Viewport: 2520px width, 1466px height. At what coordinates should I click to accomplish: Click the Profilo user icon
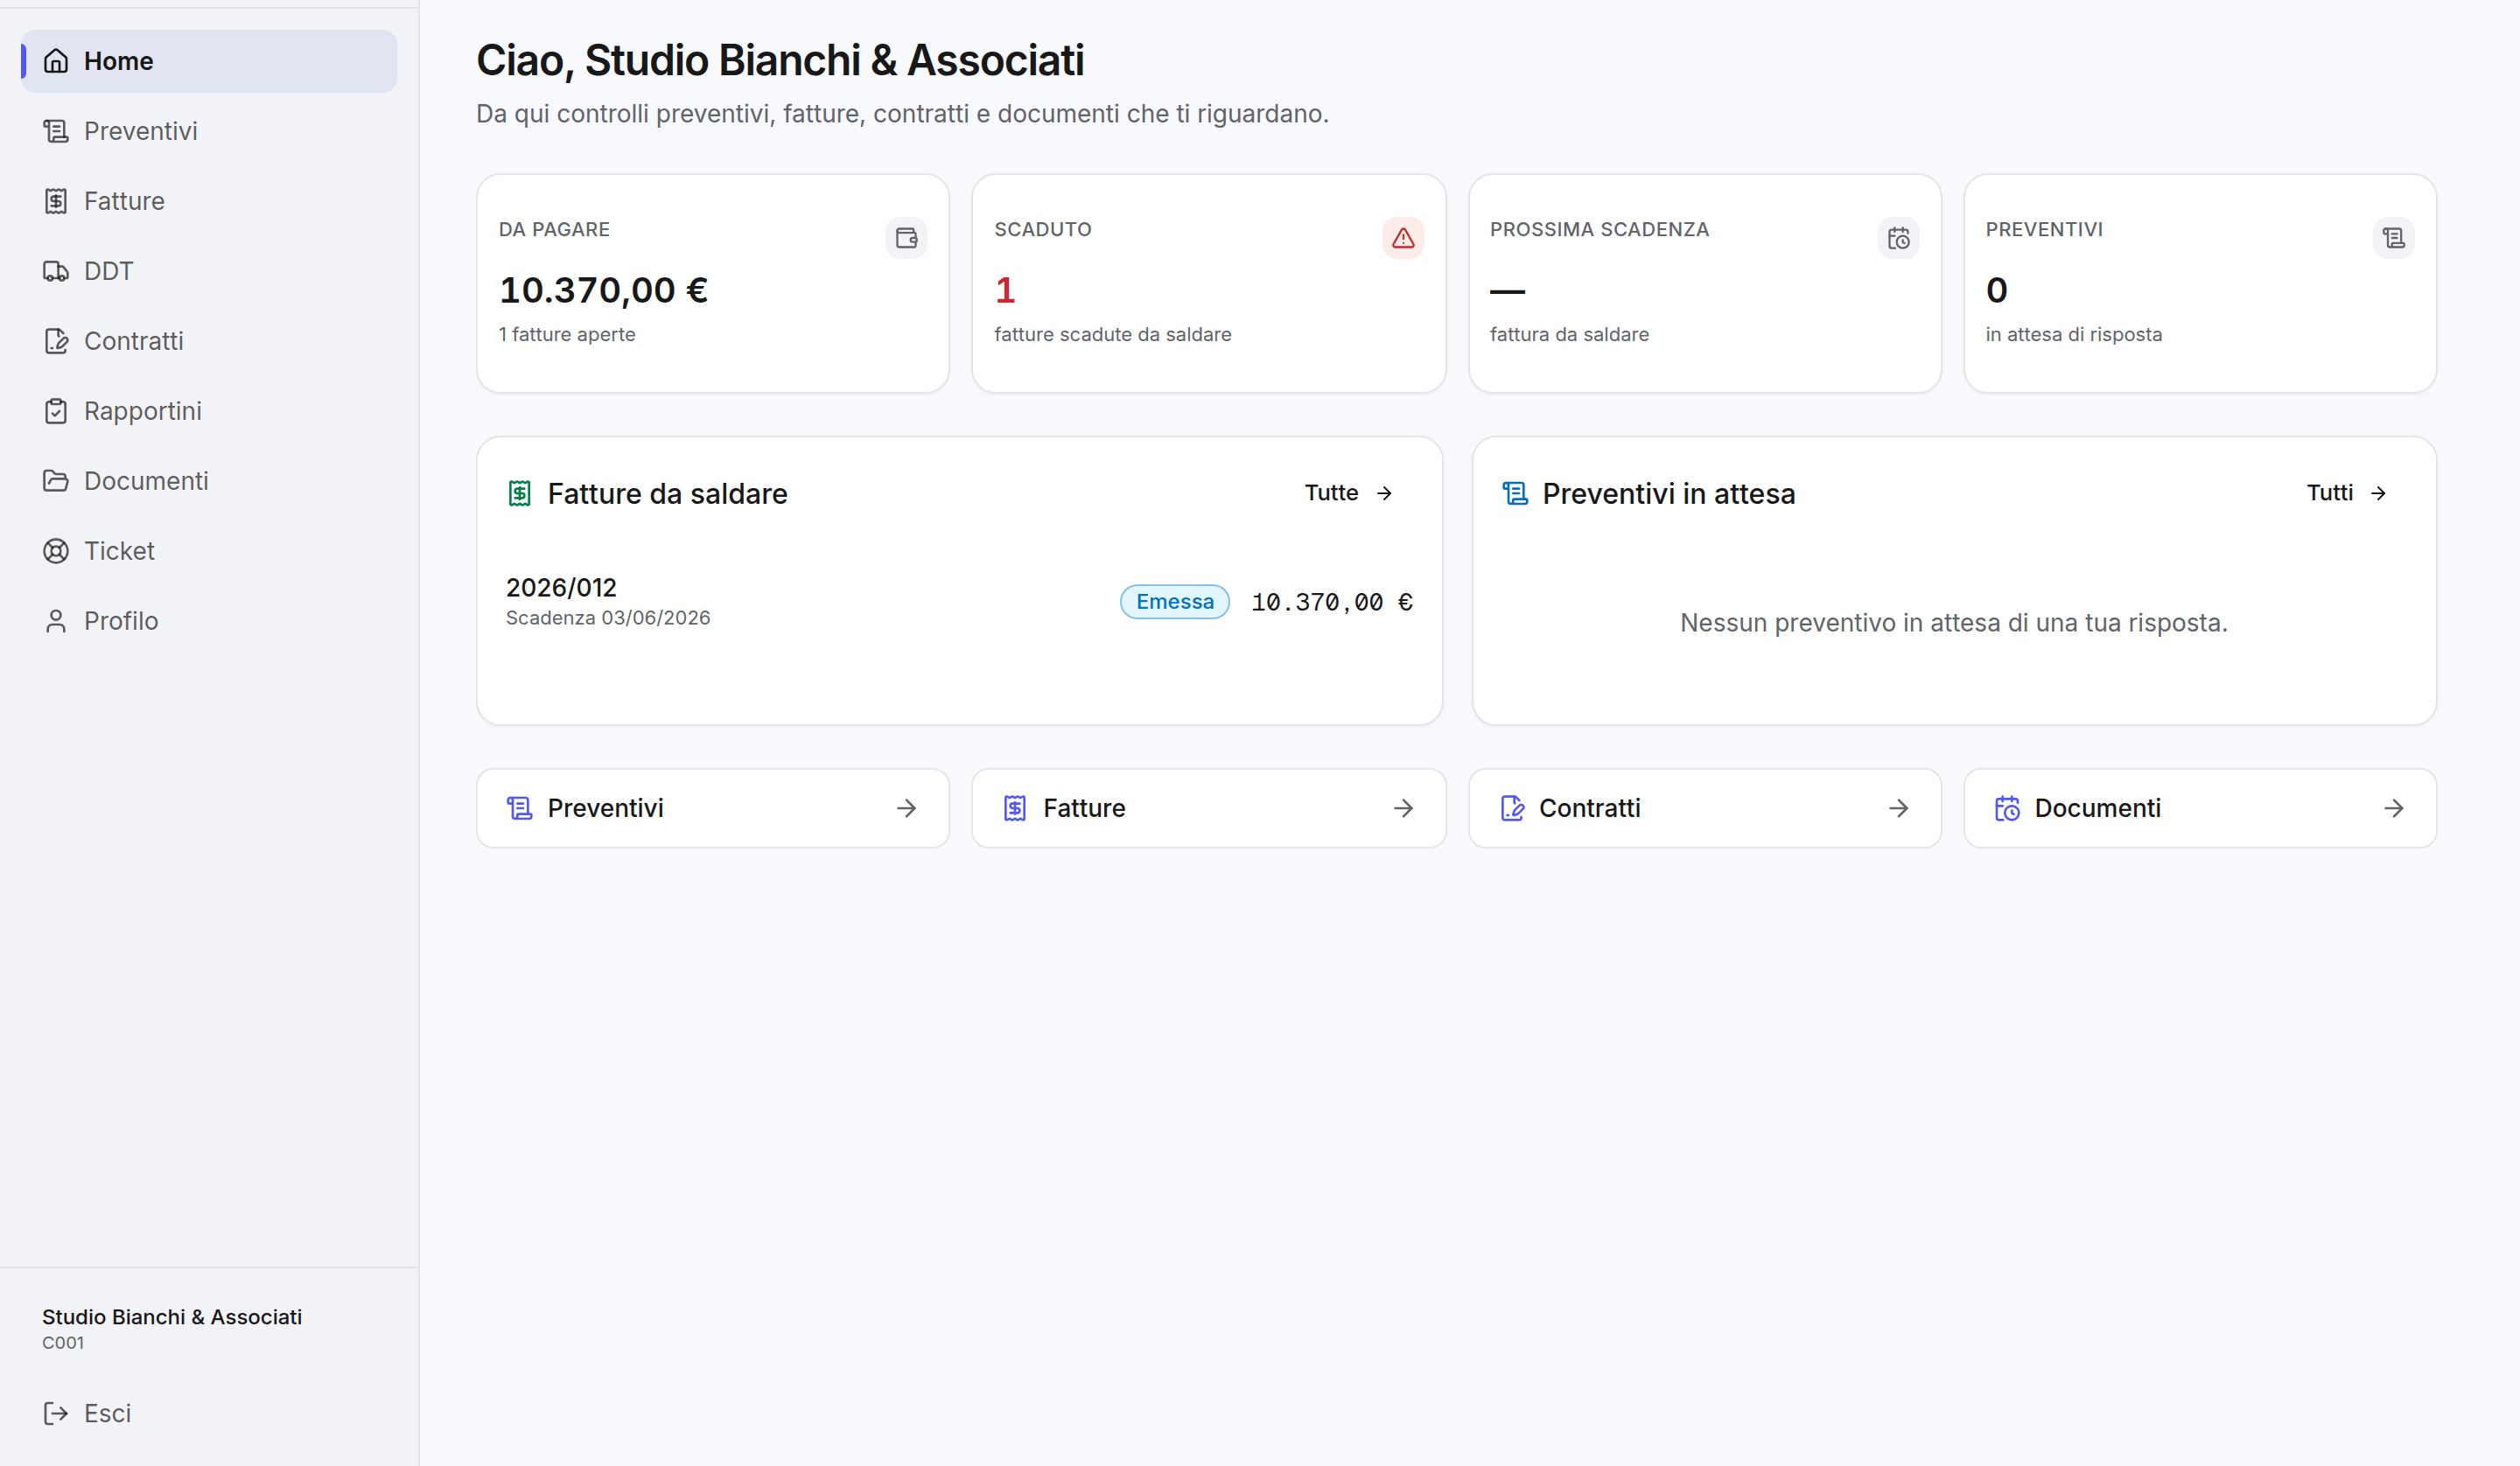56,621
